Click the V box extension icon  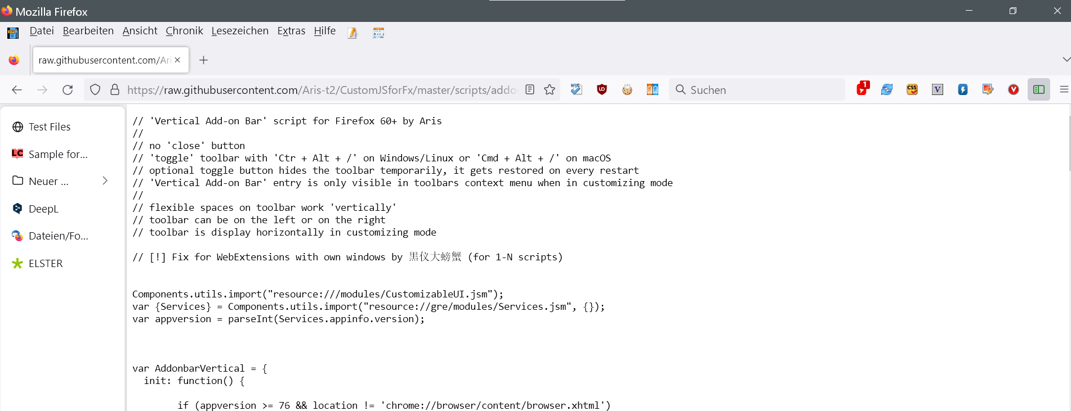[938, 89]
